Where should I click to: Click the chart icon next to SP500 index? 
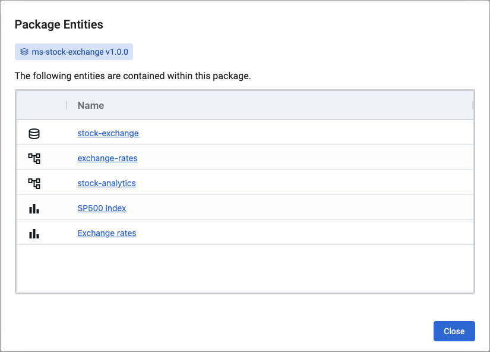pos(34,208)
